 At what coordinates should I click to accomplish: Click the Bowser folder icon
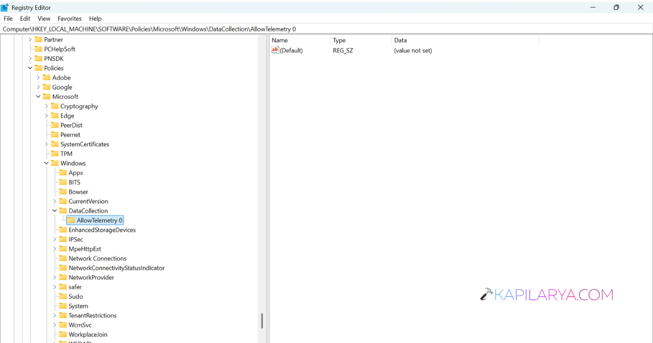63,192
